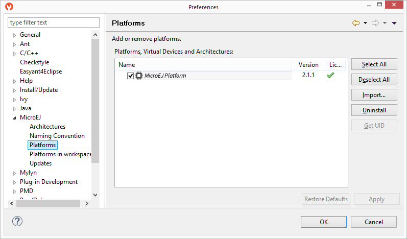Click the forward navigation arrow icon

click(x=375, y=23)
